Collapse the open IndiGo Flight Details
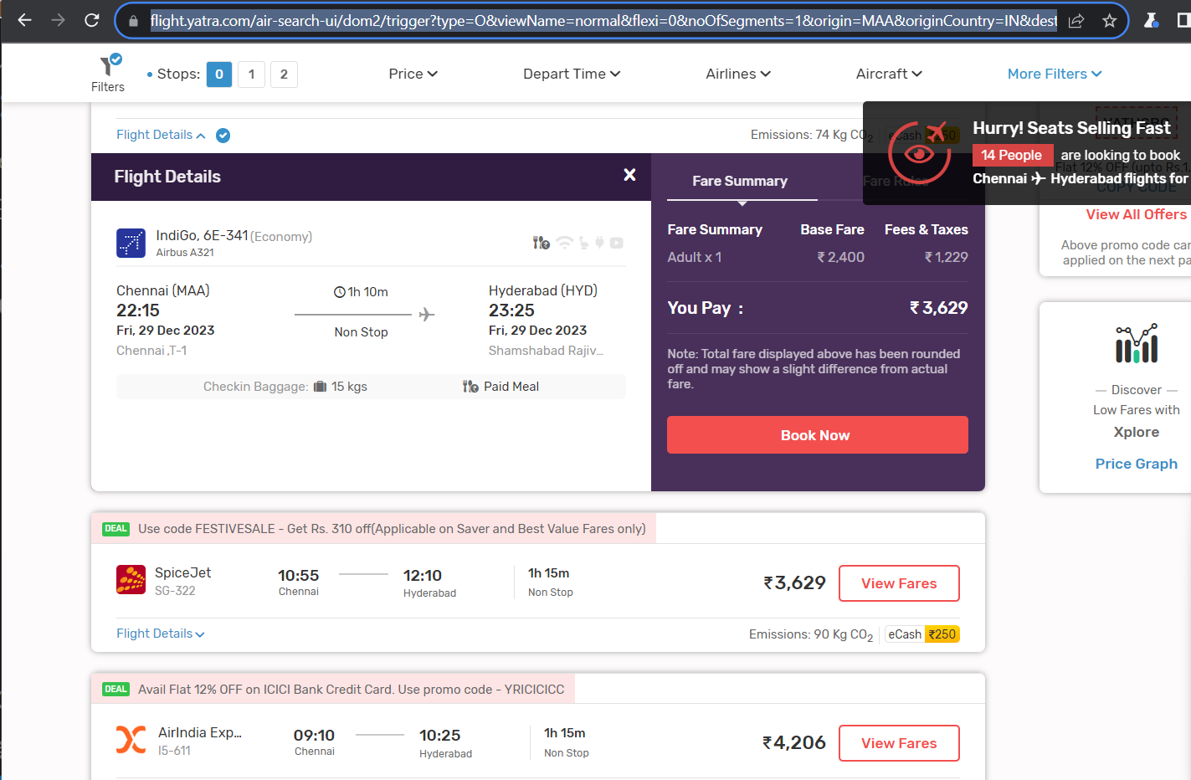The width and height of the screenshot is (1191, 780). coord(161,135)
